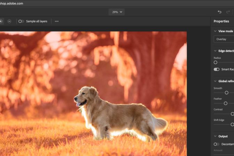Open the more options ellipsis menu
Screen dimensions: 234x156
[57, 21]
